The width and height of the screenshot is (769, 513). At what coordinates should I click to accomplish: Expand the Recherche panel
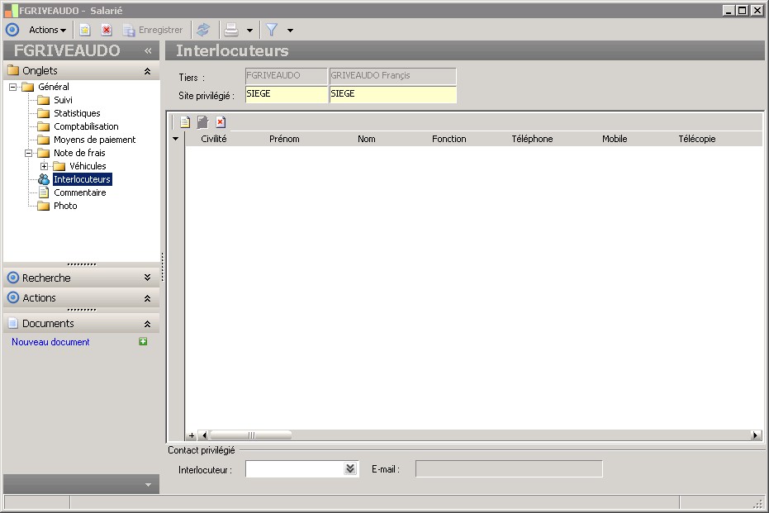[147, 278]
